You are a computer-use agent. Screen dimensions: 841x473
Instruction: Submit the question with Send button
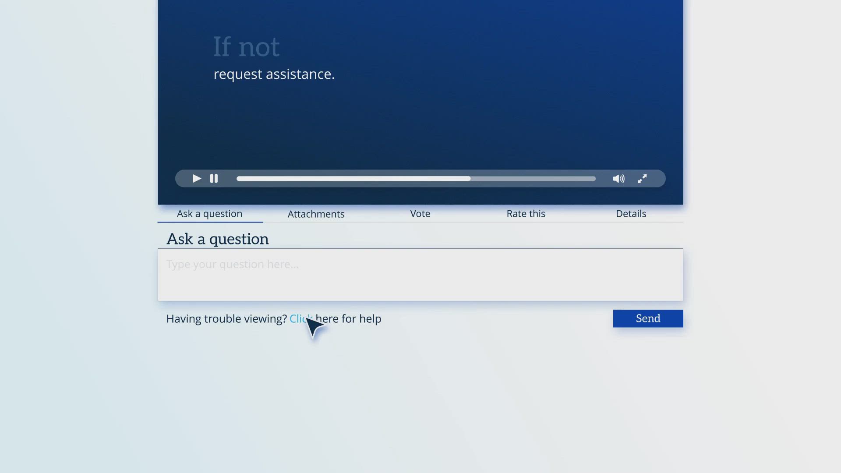tap(648, 318)
